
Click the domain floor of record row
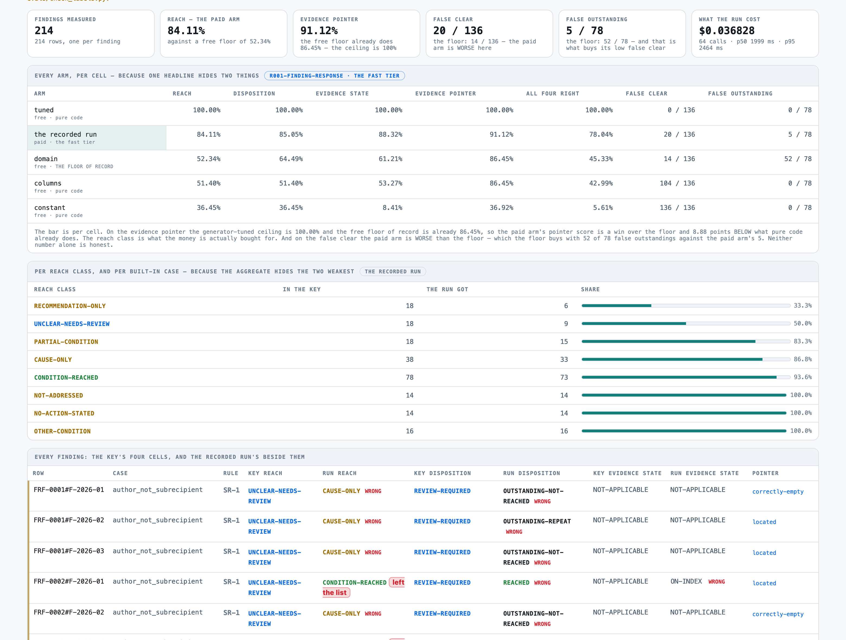pos(423,162)
